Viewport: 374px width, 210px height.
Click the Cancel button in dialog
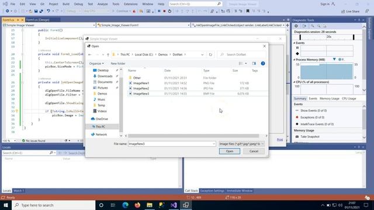[x=254, y=151]
